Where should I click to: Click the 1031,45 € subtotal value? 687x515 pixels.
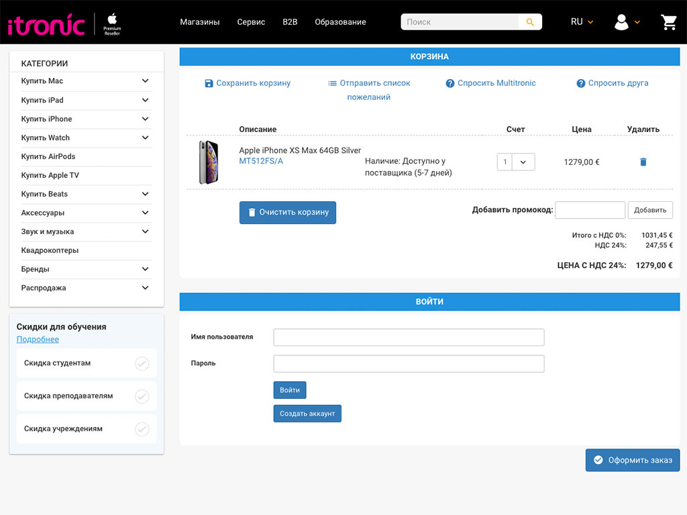coord(657,235)
